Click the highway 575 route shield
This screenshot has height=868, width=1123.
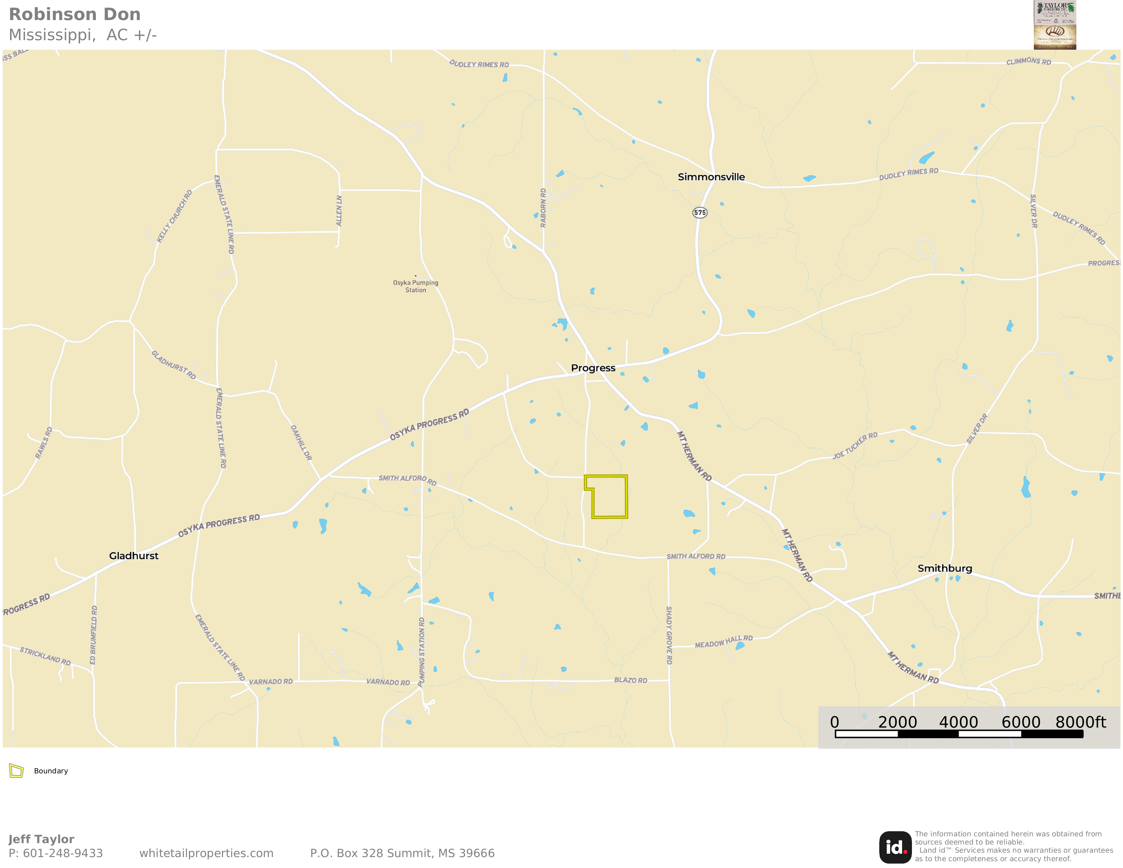[x=700, y=212]
